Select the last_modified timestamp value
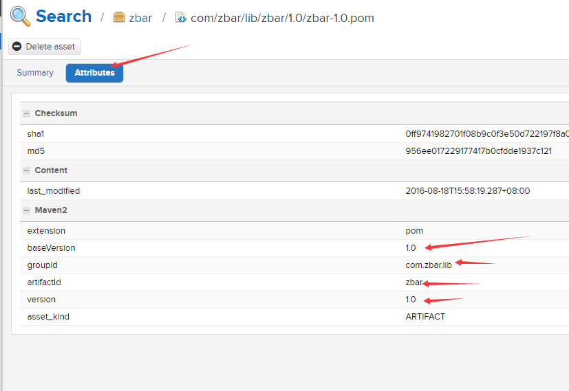Viewport: 569px width, 391px height. pos(468,190)
